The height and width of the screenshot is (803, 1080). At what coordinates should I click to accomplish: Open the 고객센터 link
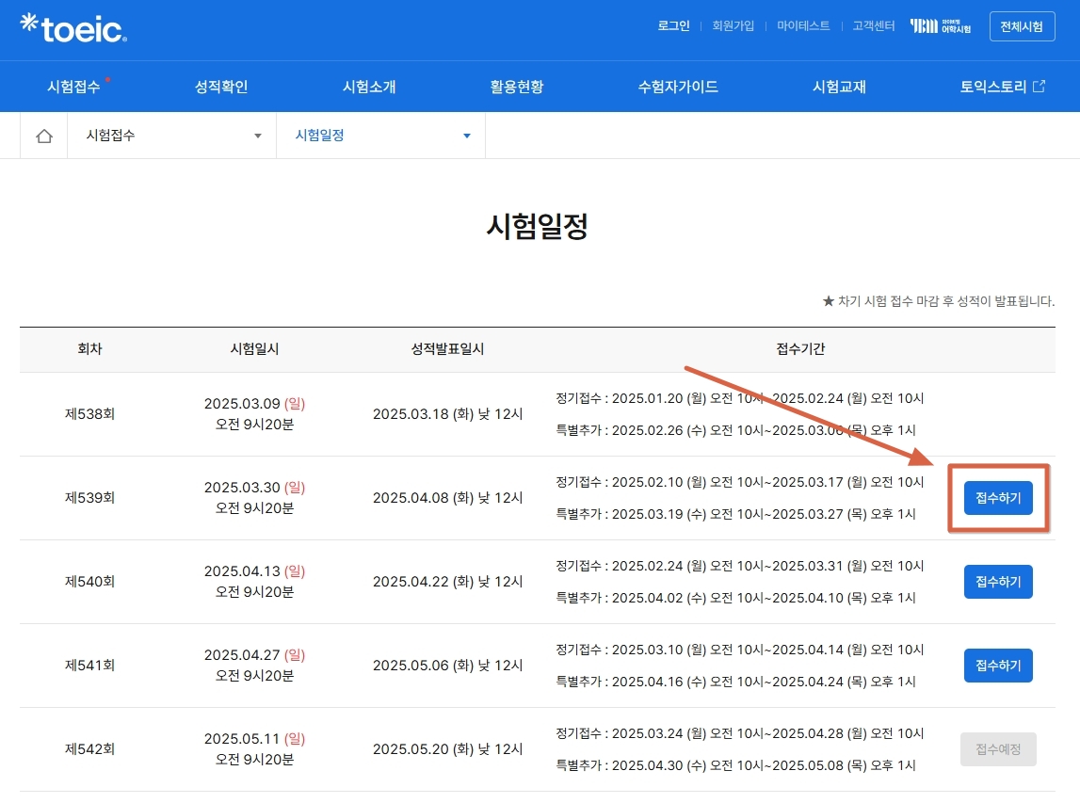click(874, 26)
